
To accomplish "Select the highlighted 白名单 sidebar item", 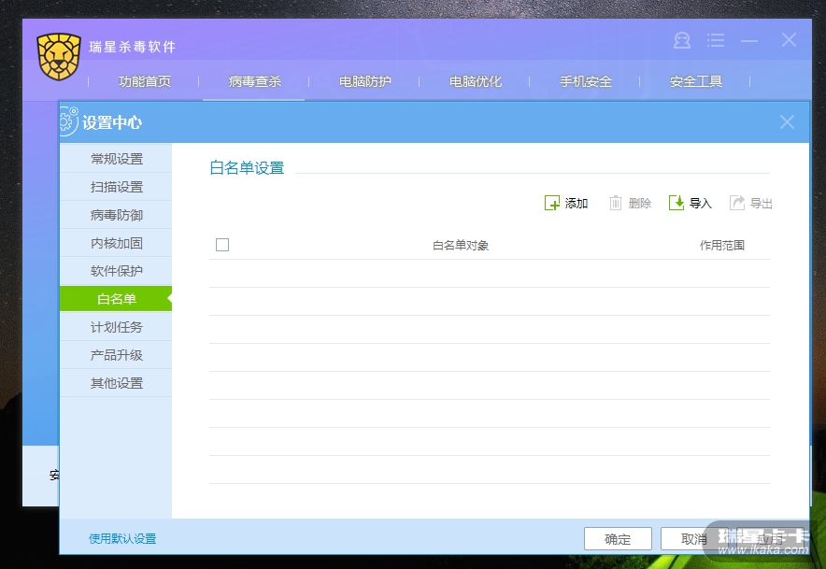I will point(116,299).
